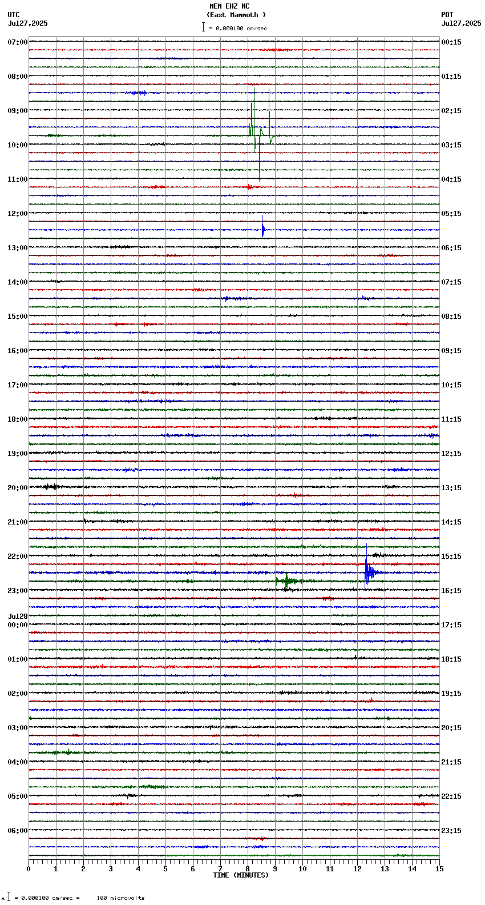Click the Jul28 date label on left axis
Viewport: 485px width, 905px height.
pyautogui.click(x=18, y=616)
